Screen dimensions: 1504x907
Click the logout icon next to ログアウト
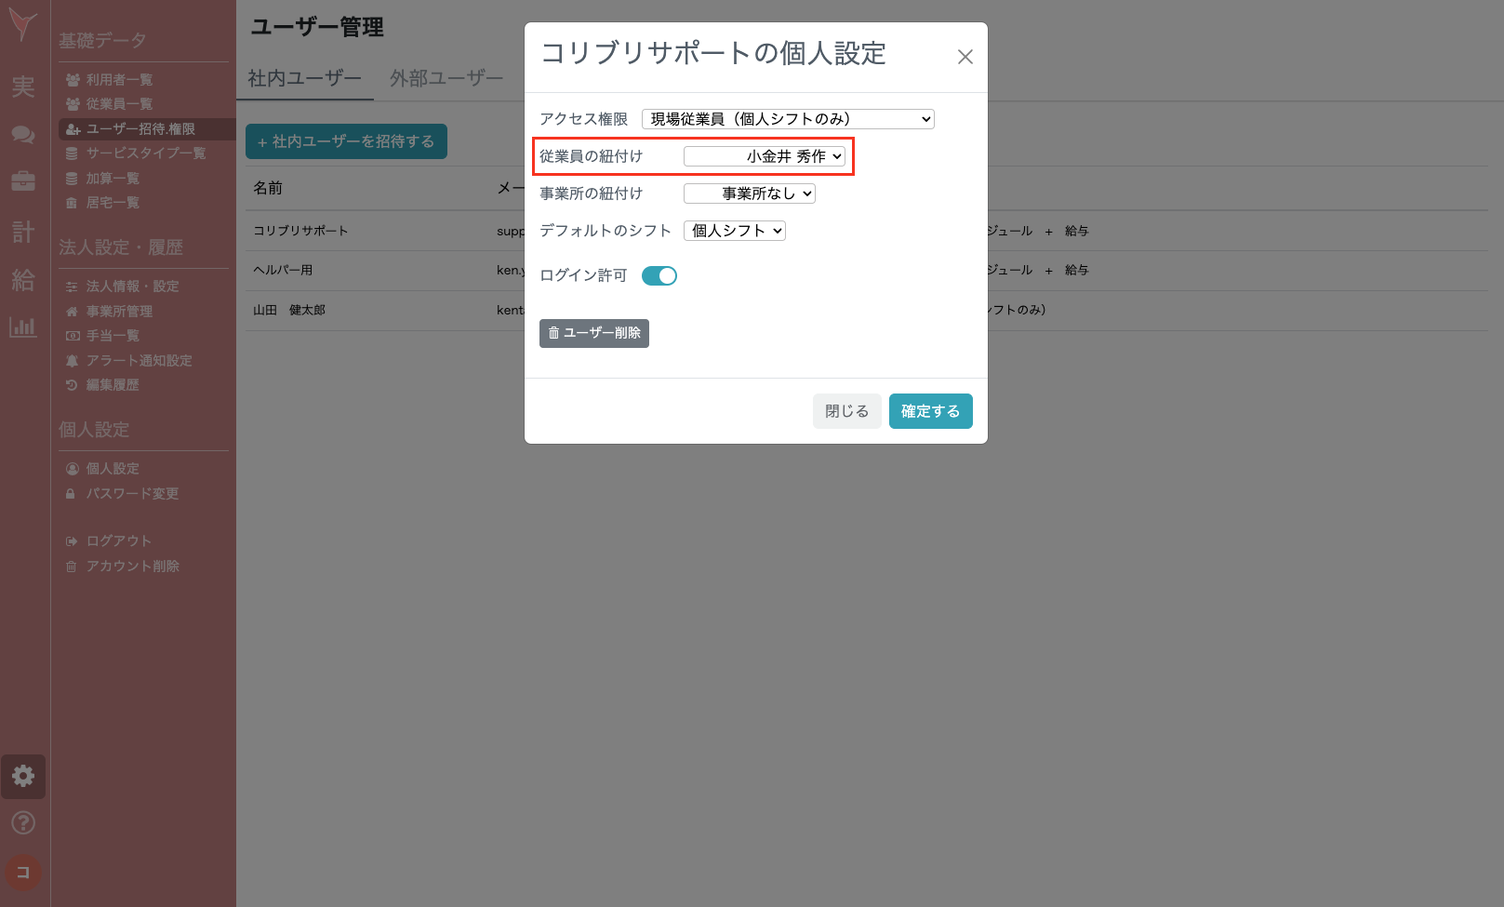click(x=72, y=540)
